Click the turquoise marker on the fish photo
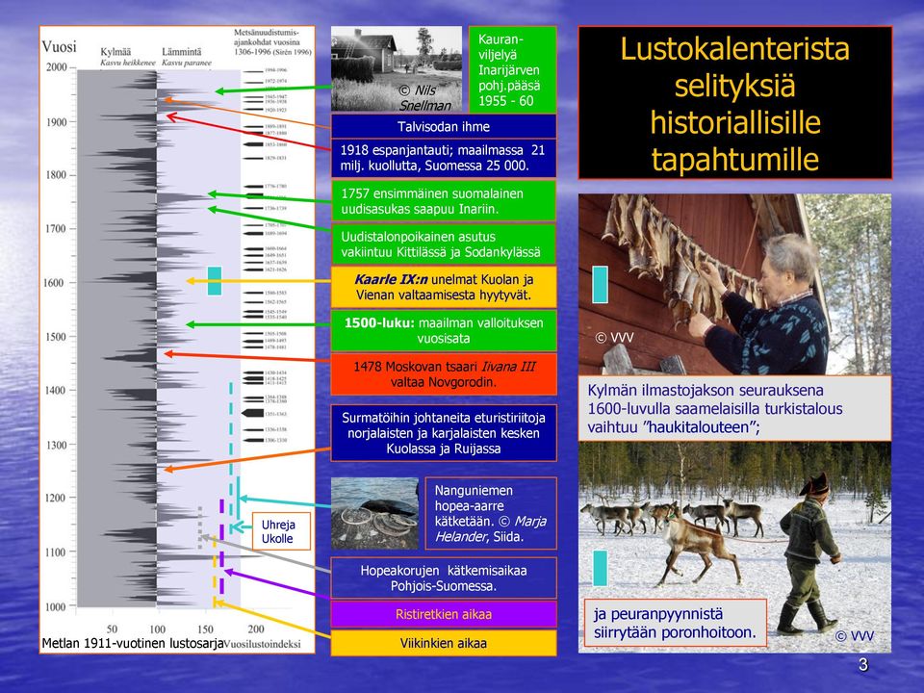924x693 pixels. click(600, 285)
